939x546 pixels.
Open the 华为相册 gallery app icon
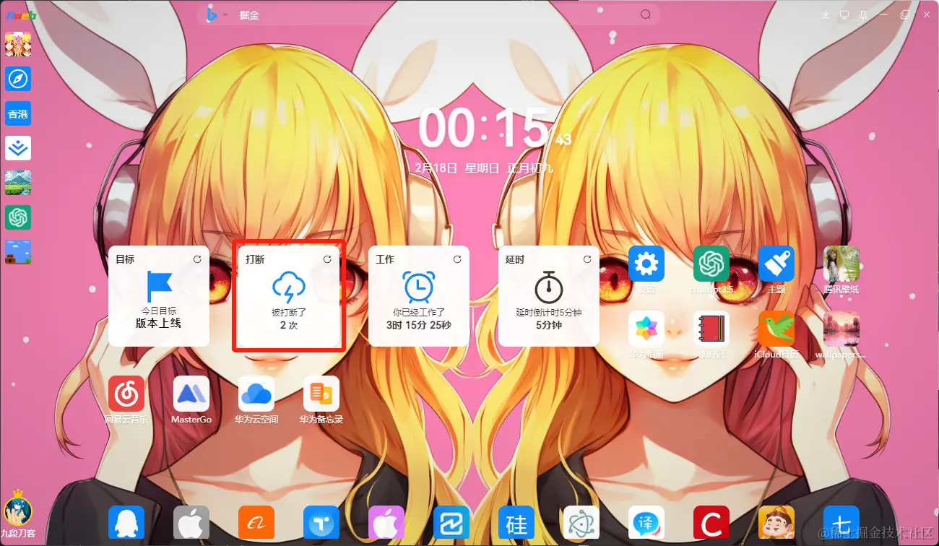coord(646,329)
